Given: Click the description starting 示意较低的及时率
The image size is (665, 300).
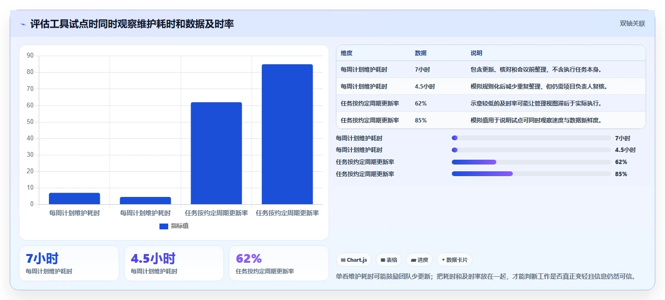Looking at the screenshot, I should 536,104.
